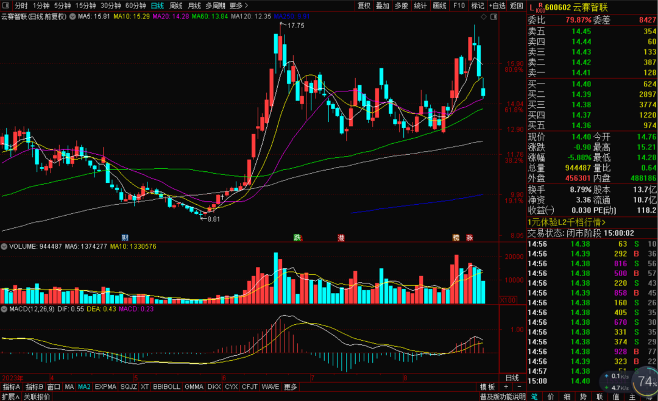The width and height of the screenshot is (658, 401).
Task: Select the 日线 daily chart tab
Action: [x=157, y=6]
